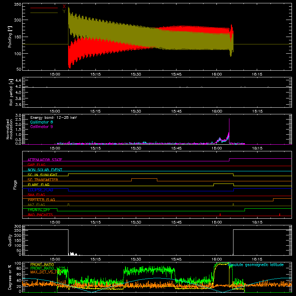Image resolution: width=296 pixels, height=296 pixels.
Task: Click the PARTICLE_FLAG step-up after 16:15
Action: [273, 200]
